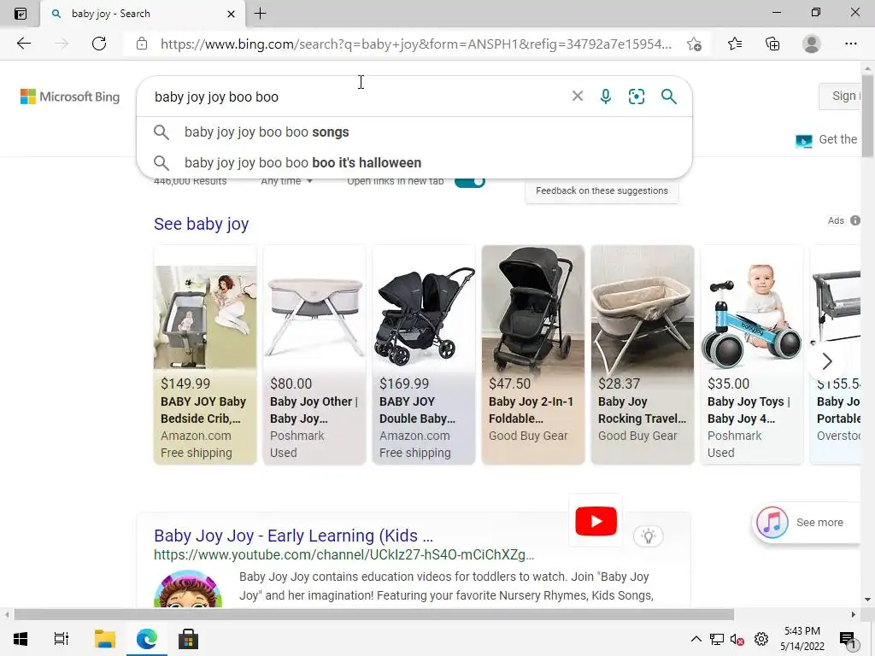Screen dimensions: 875x656
Task: Click the Microsoft Edge taskbar icon
Action: [x=146, y=639]
